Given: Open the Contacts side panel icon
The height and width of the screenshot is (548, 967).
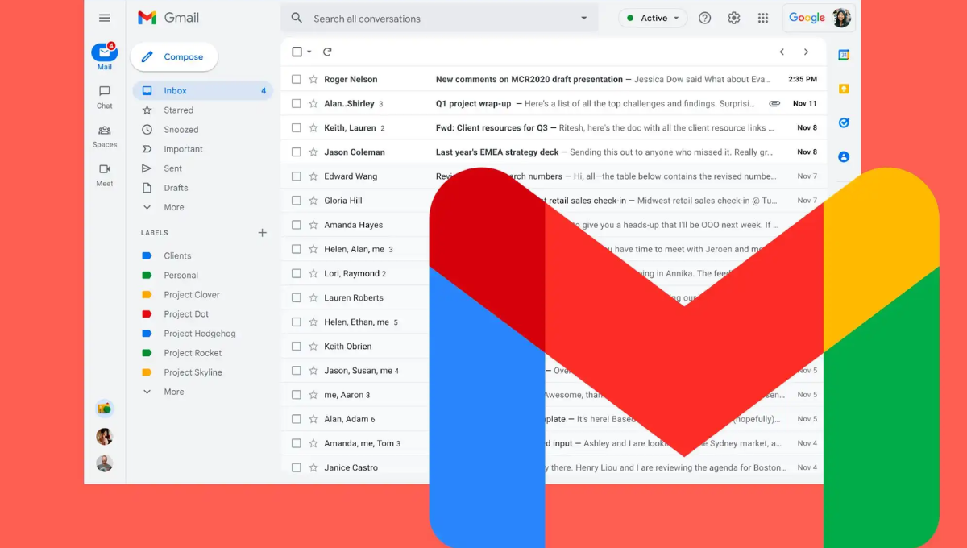Looking at the screenshot, I should 844,156.
